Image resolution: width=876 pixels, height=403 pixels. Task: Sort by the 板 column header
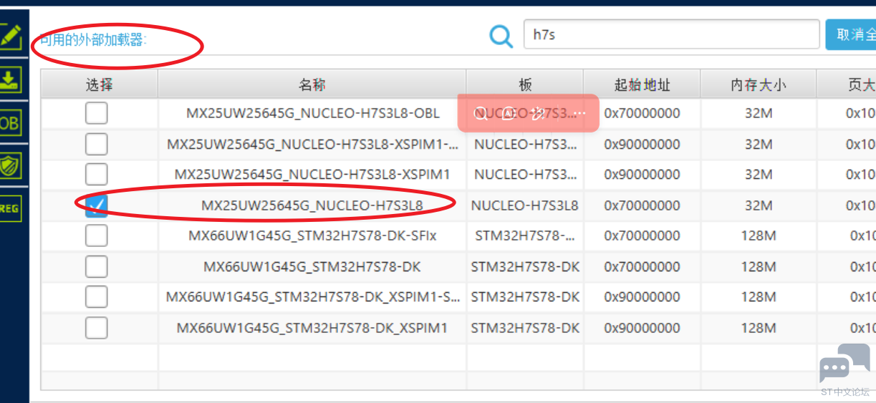525,84
